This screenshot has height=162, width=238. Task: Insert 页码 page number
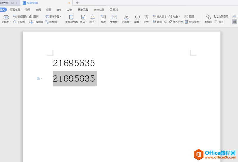tap(83, 19)
